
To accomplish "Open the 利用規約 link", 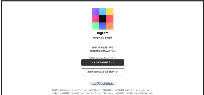I will pos(92,58).
